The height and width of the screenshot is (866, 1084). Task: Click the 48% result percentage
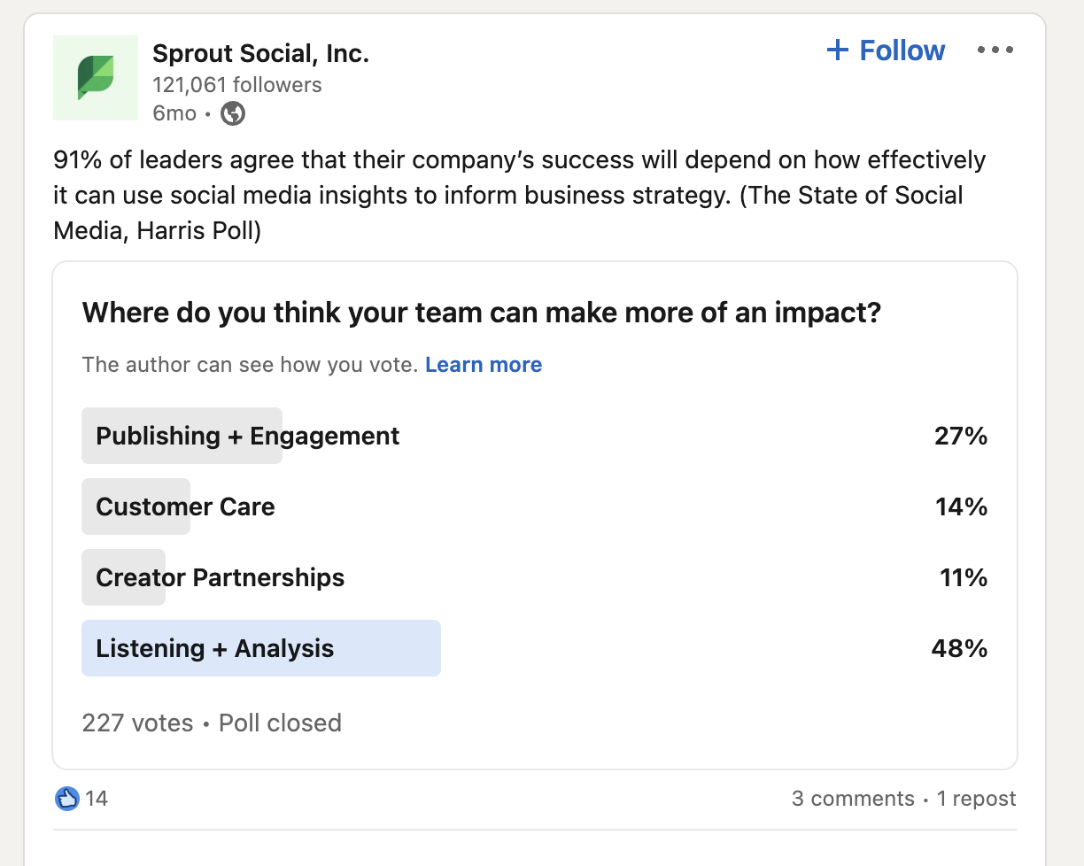click(959, 648)
